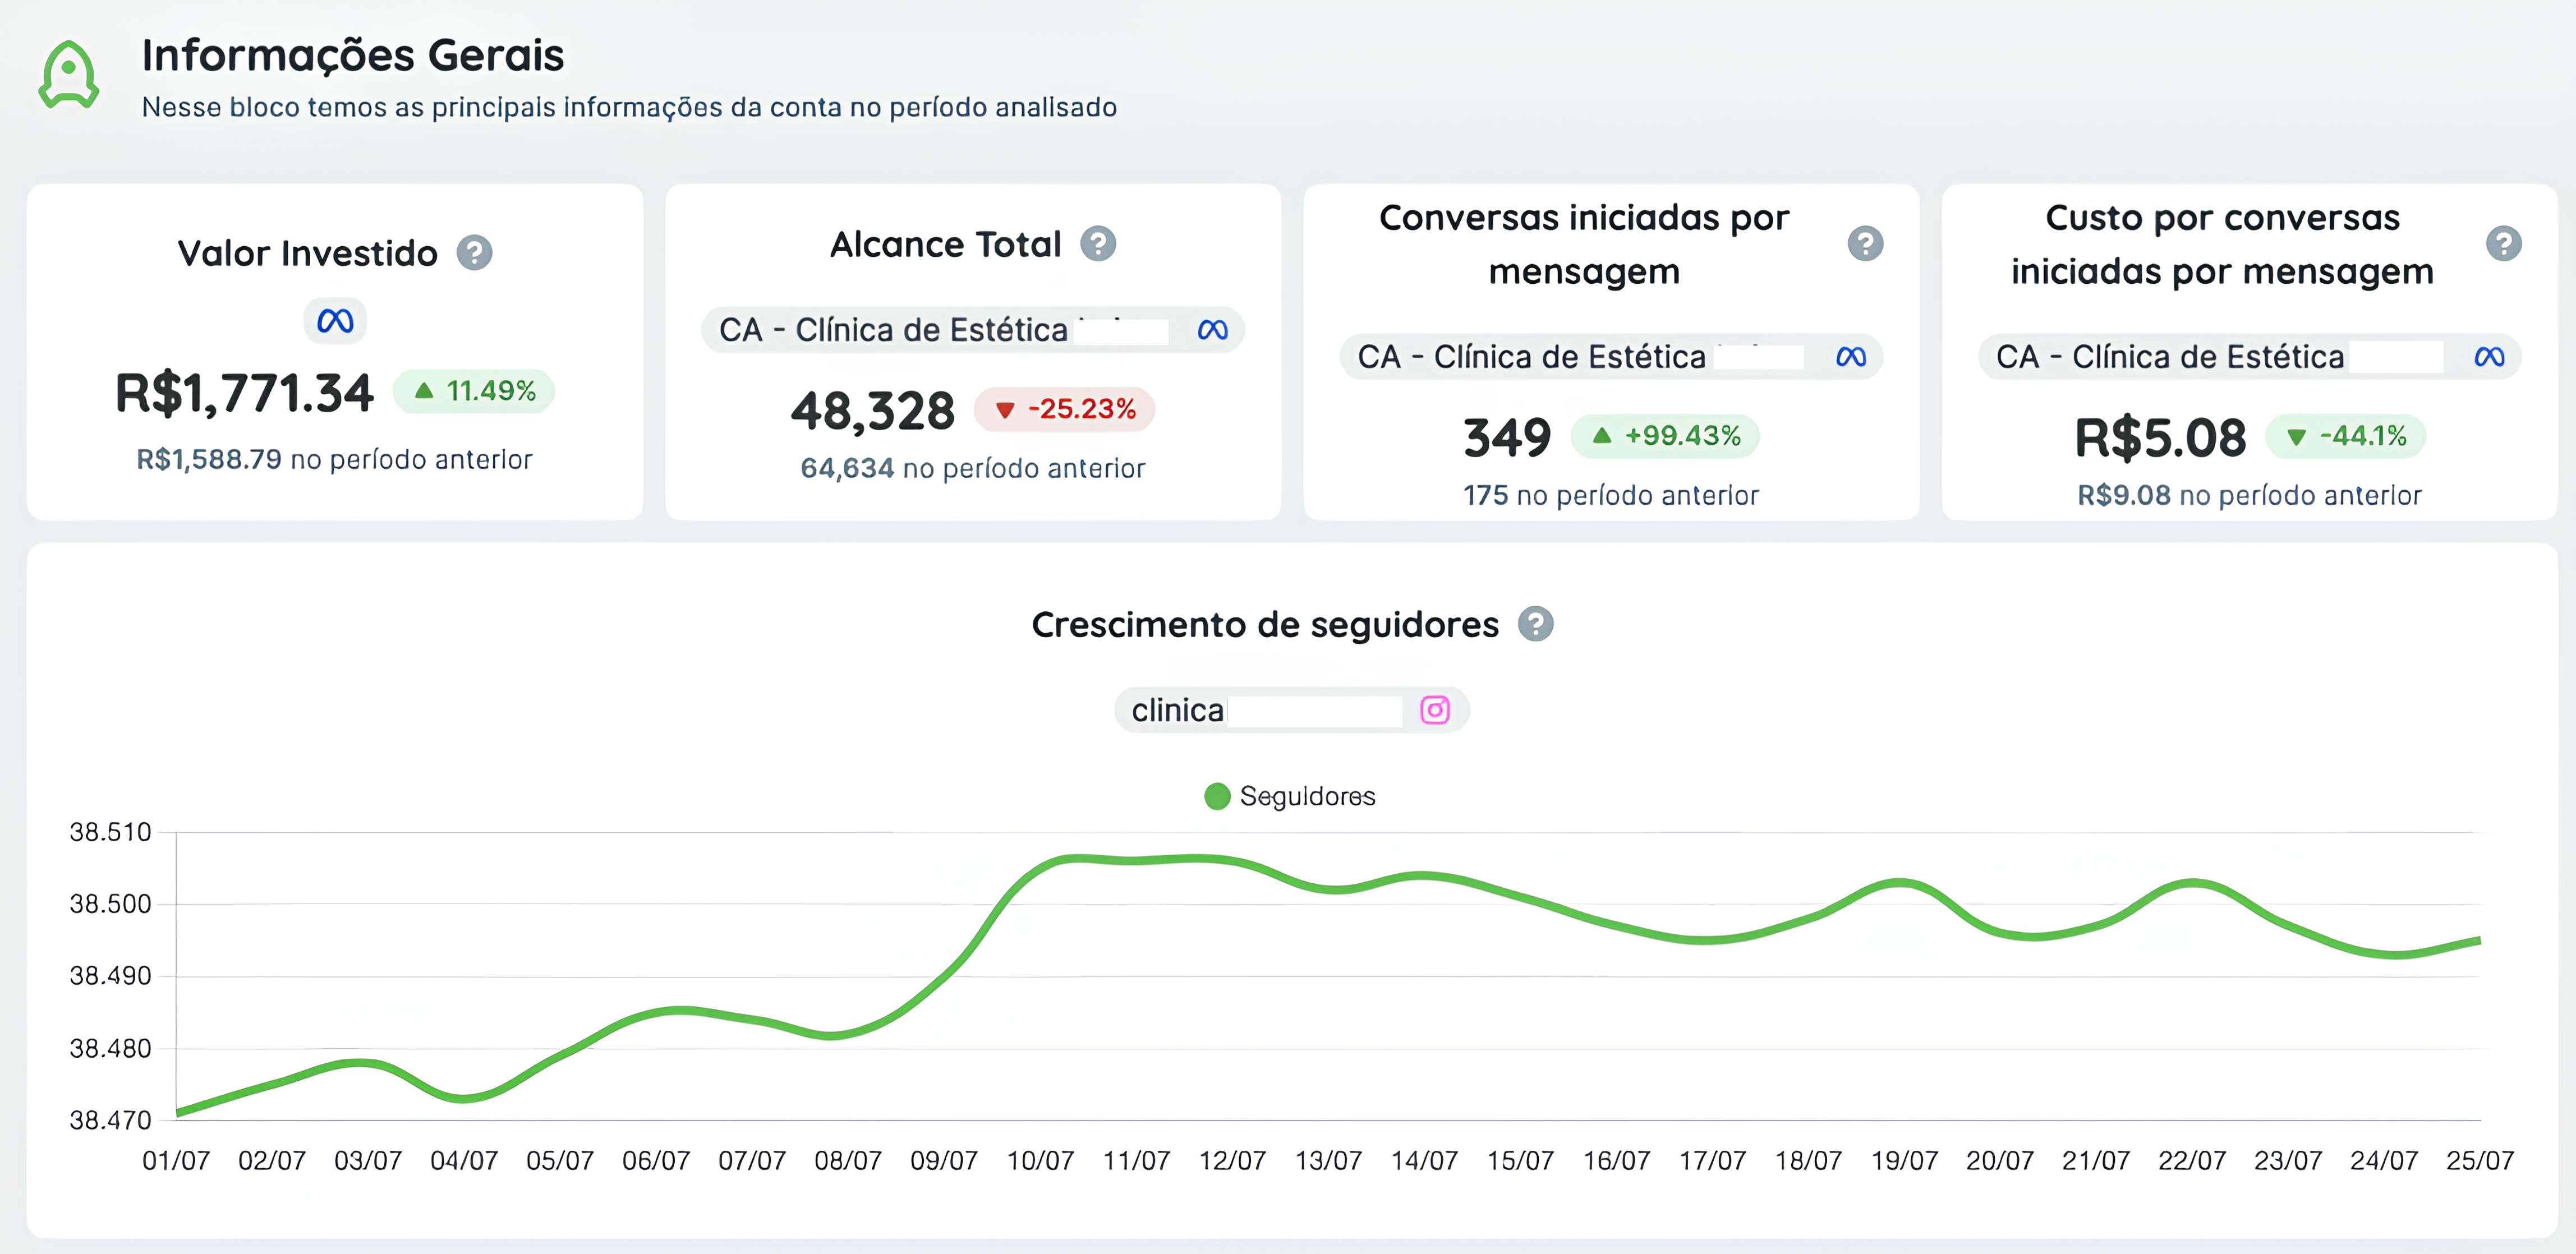Click help icon for Custo por conversas
Screen dimensions: 2576x1254
click(x=2503, y=244)
